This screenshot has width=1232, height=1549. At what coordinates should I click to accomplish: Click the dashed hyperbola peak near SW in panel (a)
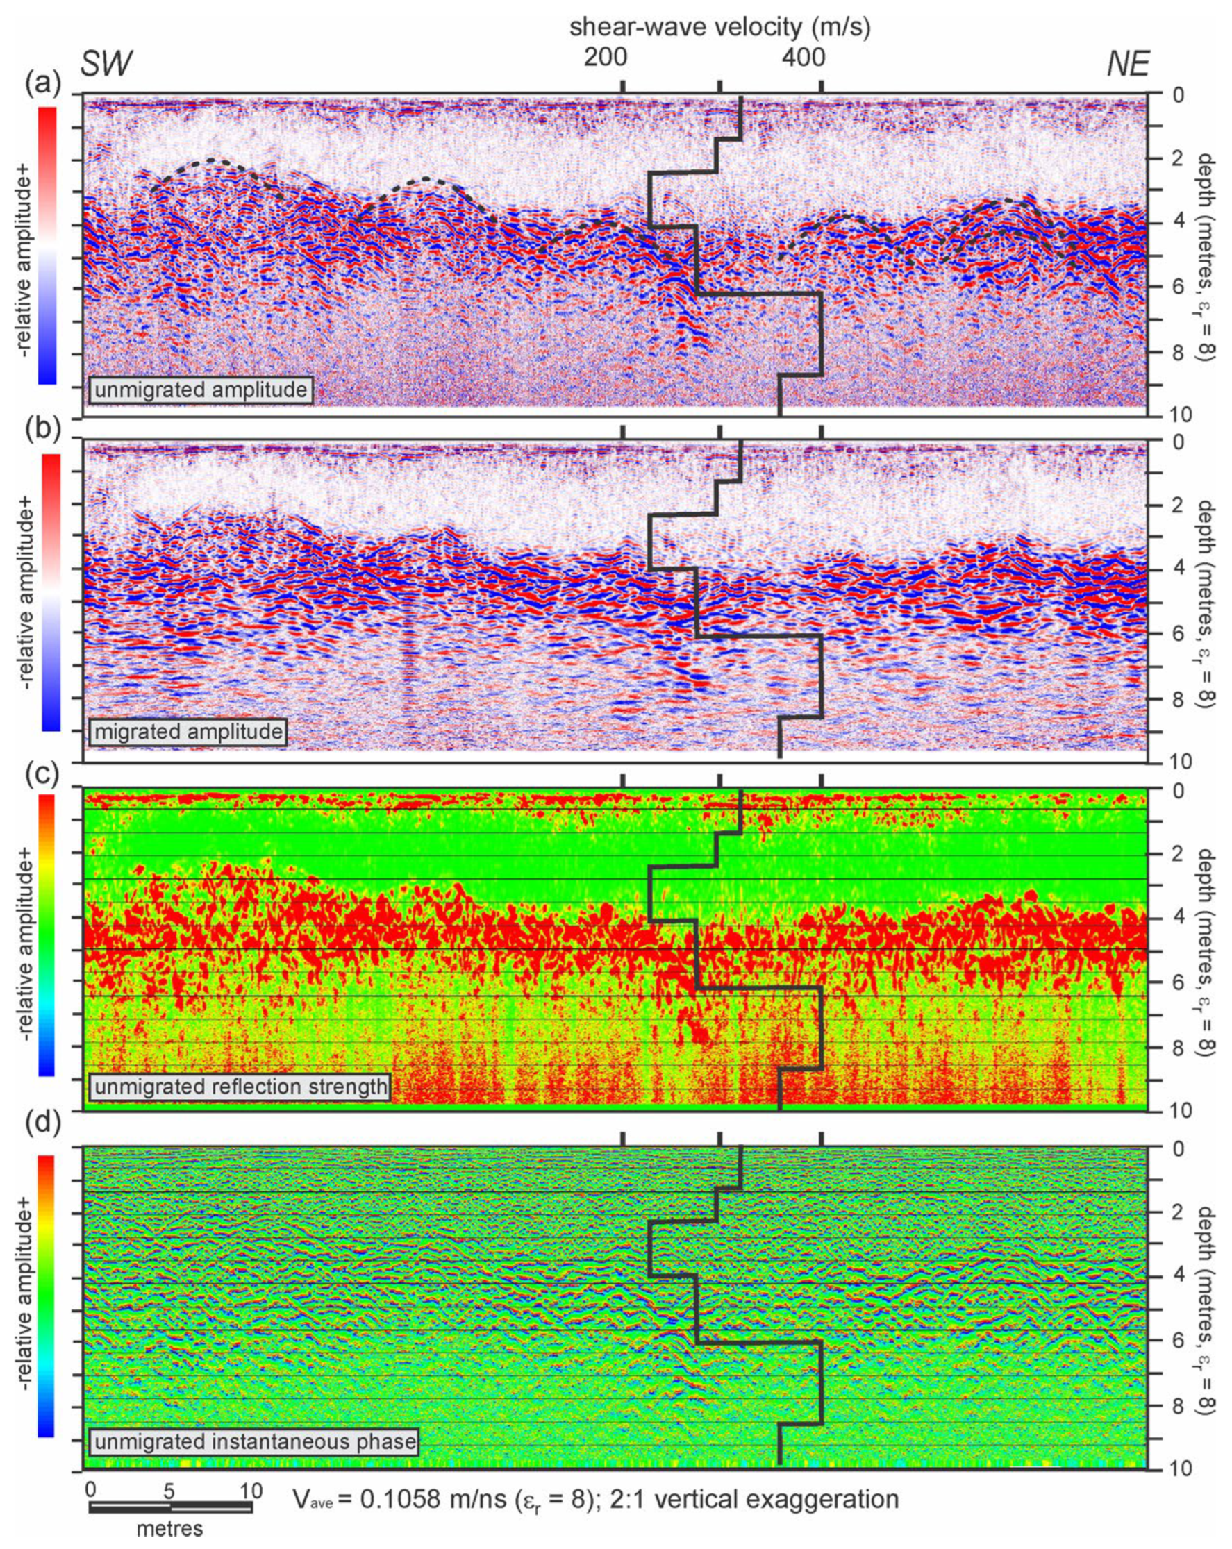(212, 160)
